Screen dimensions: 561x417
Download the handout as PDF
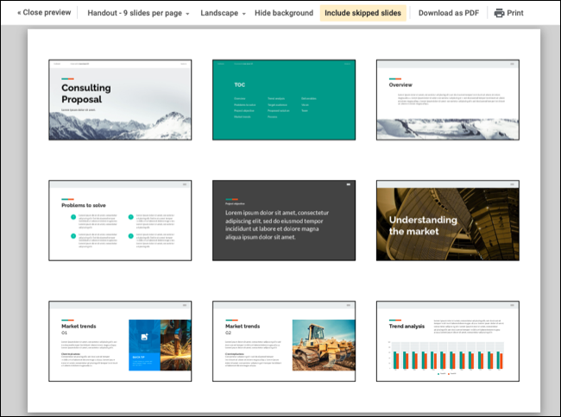coord(449,13)
